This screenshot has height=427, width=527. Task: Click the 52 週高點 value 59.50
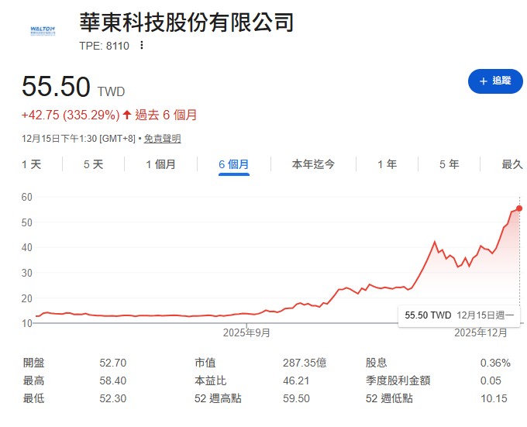tap(296, 398)
